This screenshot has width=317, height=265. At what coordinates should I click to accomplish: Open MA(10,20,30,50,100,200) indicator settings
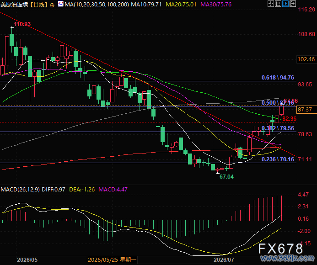tap(97, 5)
